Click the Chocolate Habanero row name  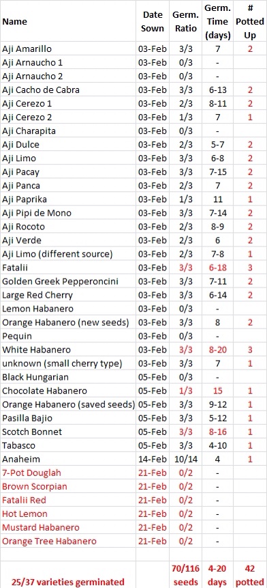point(68,391)
